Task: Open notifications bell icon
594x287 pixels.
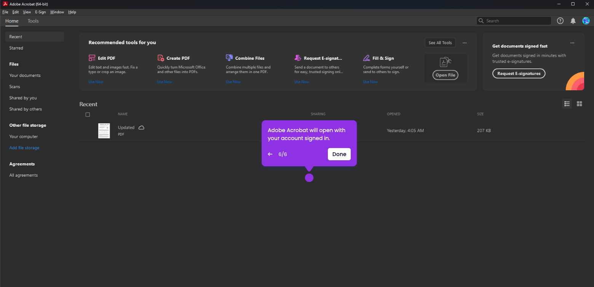Action: coord(573,21)
